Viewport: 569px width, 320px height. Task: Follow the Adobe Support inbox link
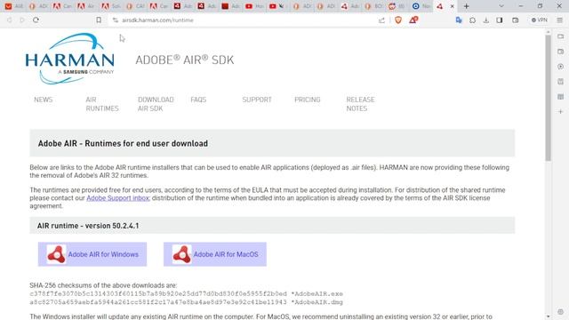tap(118, 198)
